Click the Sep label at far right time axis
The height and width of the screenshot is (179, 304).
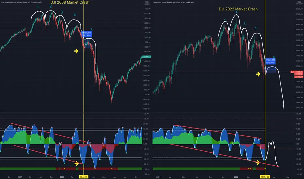pos(288,177)
